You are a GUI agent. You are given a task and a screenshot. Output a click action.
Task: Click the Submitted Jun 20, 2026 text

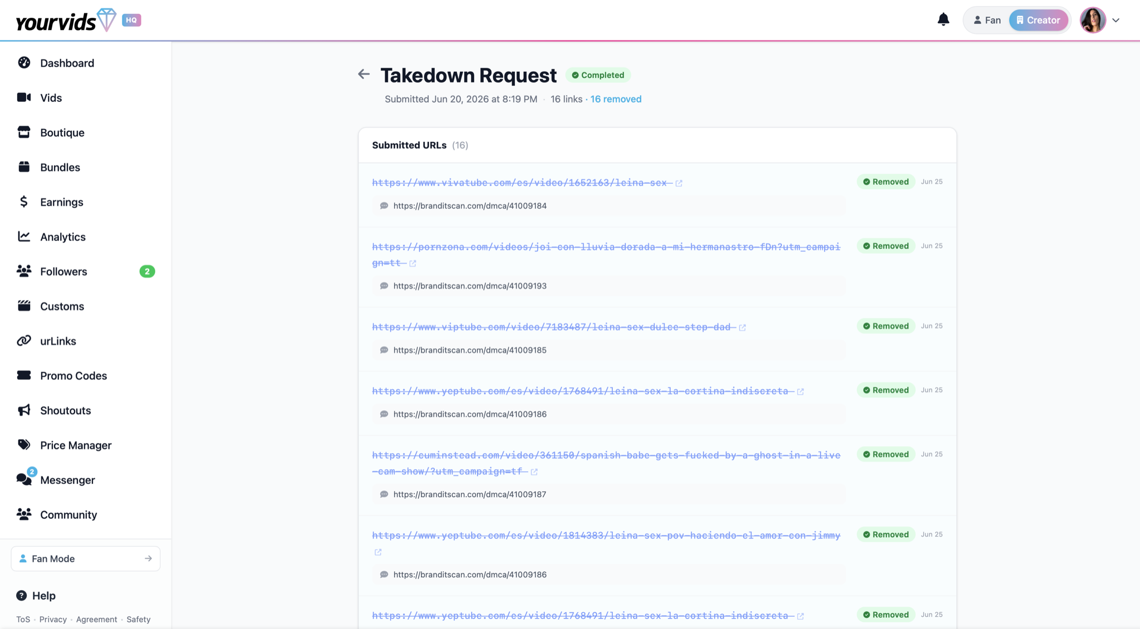(461, 99)
